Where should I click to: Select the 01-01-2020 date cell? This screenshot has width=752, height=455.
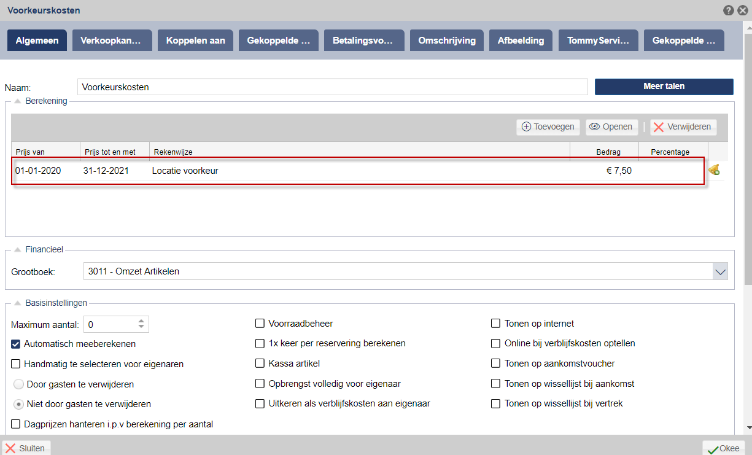(38, 171)
